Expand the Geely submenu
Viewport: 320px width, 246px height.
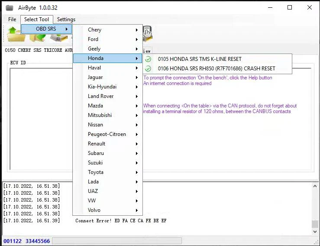coord(107,49)
